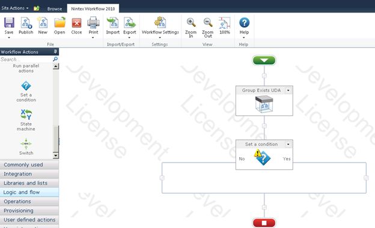Viewport: 375px width, 228px height.
Task: Open the Operations category
Action: pos(29,202)
